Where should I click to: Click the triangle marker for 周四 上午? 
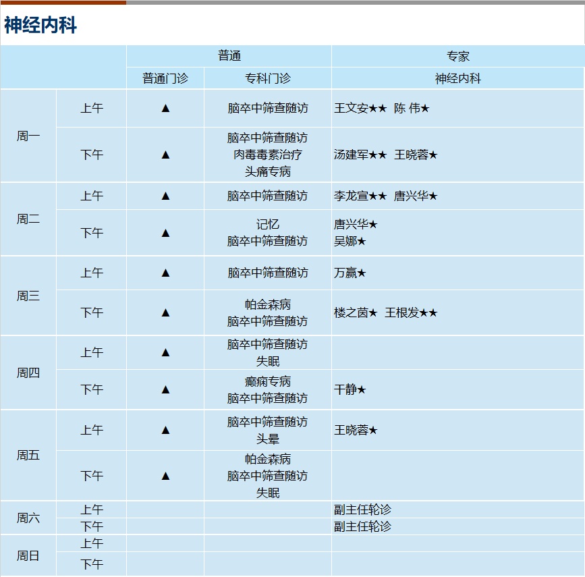point(165,352)
